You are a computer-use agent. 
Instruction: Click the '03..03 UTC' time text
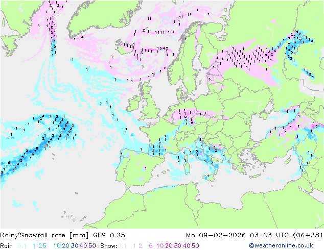pos(269,235)
